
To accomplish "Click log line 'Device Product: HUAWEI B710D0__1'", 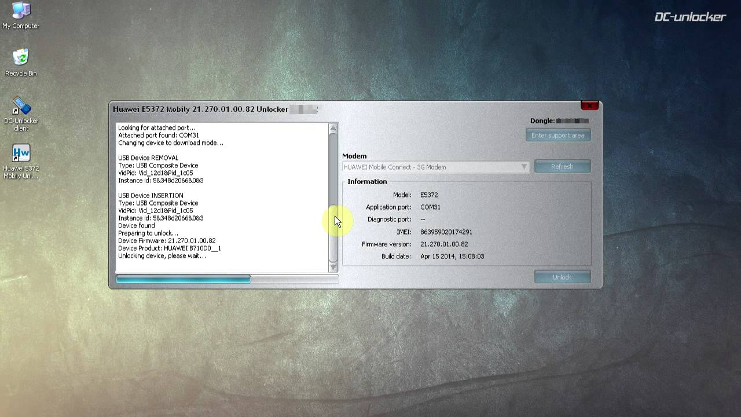I will [x=170, y=248].
